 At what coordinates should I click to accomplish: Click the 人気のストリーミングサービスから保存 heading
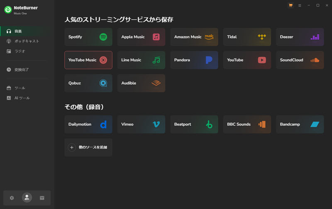point(119,19)
